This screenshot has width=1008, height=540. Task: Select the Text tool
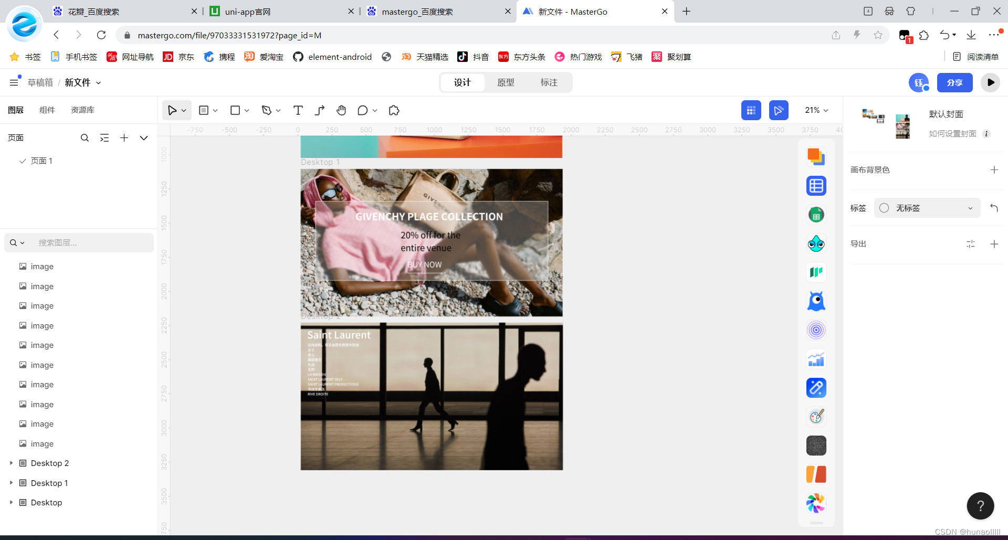tap(298, 110)
